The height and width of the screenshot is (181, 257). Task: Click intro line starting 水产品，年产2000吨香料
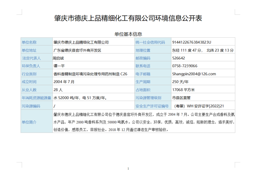click(x=144, y=122)
